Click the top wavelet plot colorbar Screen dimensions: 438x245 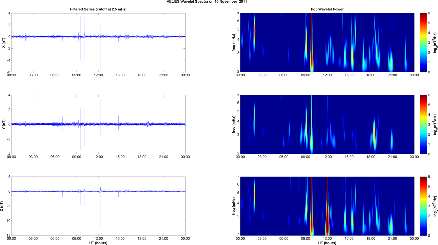pyautogui.click(x=423, y=43)
